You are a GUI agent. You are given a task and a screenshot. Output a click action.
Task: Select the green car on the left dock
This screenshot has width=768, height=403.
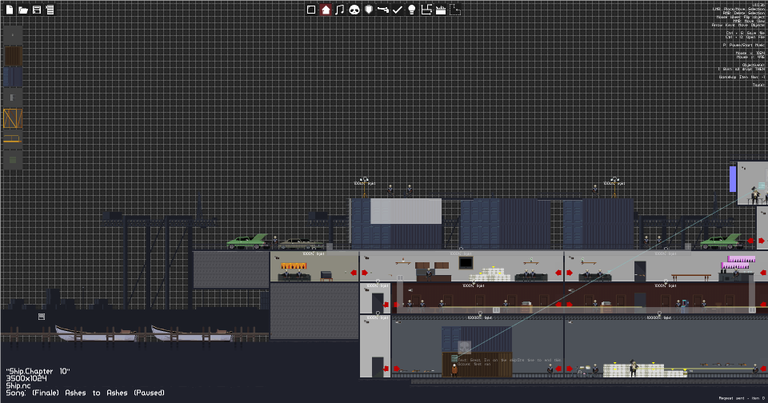(x=247, y=241)
